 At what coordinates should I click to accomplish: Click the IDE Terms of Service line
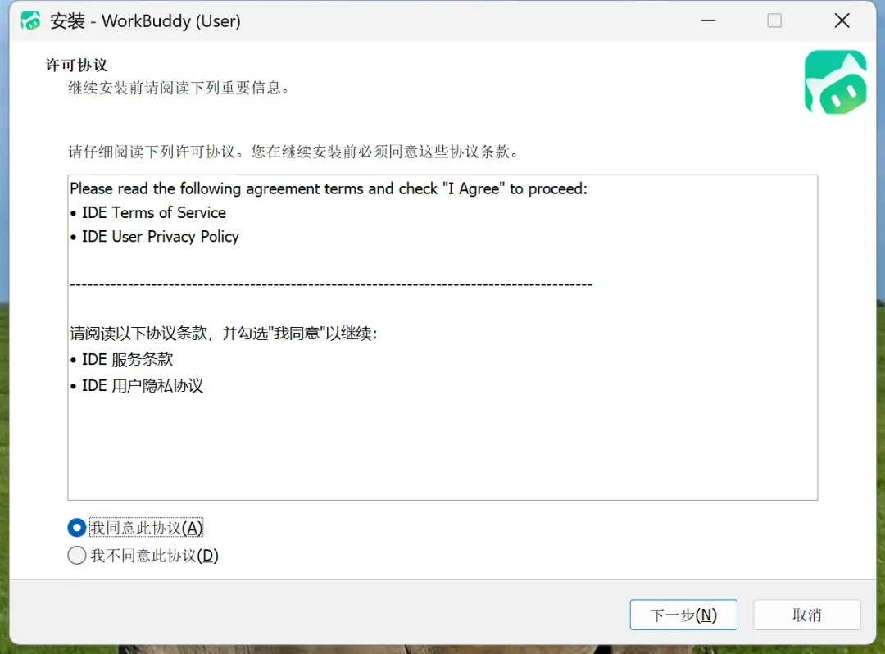[x=147, y=213]
